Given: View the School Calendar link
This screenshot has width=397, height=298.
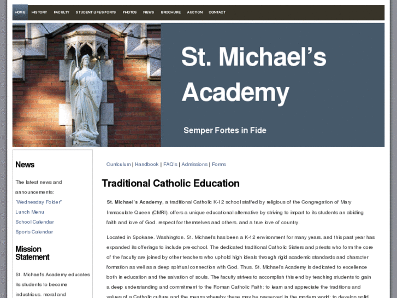Looking at the screenshot, I should click(x=35, y=222).
